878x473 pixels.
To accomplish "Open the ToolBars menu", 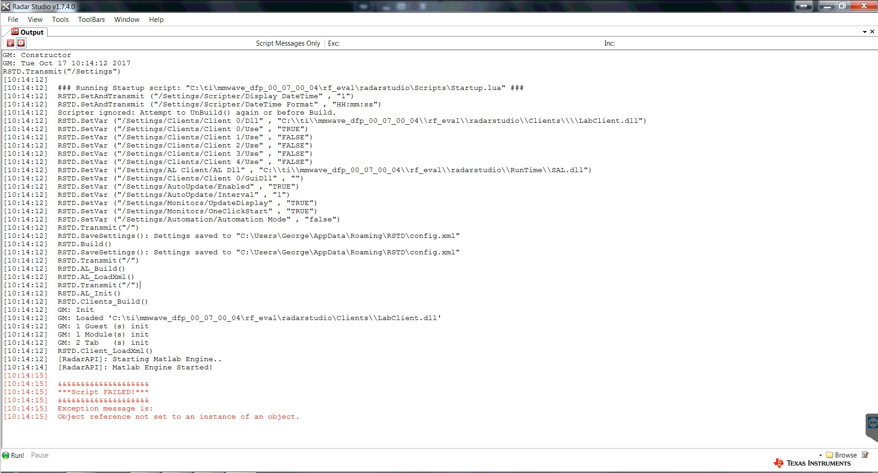I will point(91,19).
